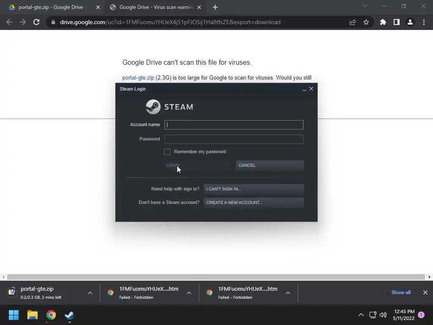Viewport: 433px width, 325px height.
Task: Open portal-gte.zip download item
Action: pos(41,293)
